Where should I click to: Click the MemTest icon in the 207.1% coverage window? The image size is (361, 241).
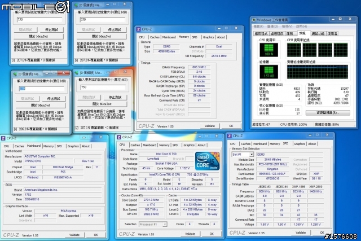point(77,73)
